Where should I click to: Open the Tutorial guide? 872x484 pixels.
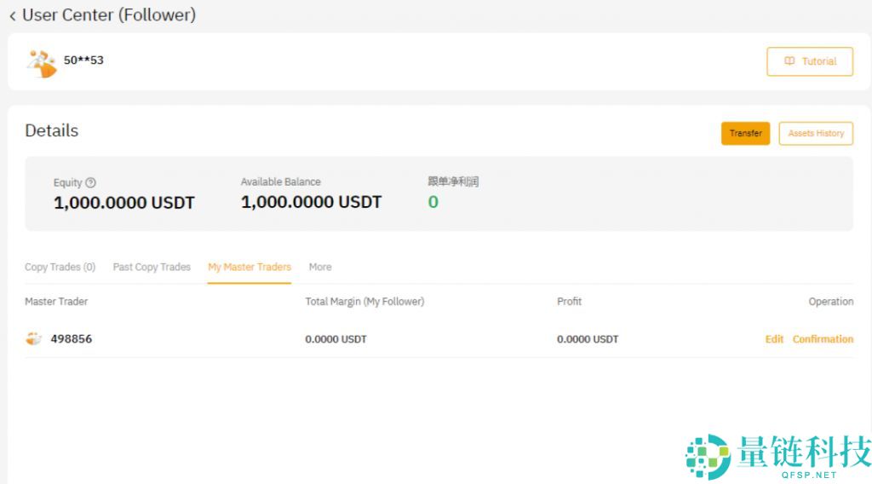(x=810, y=61)
